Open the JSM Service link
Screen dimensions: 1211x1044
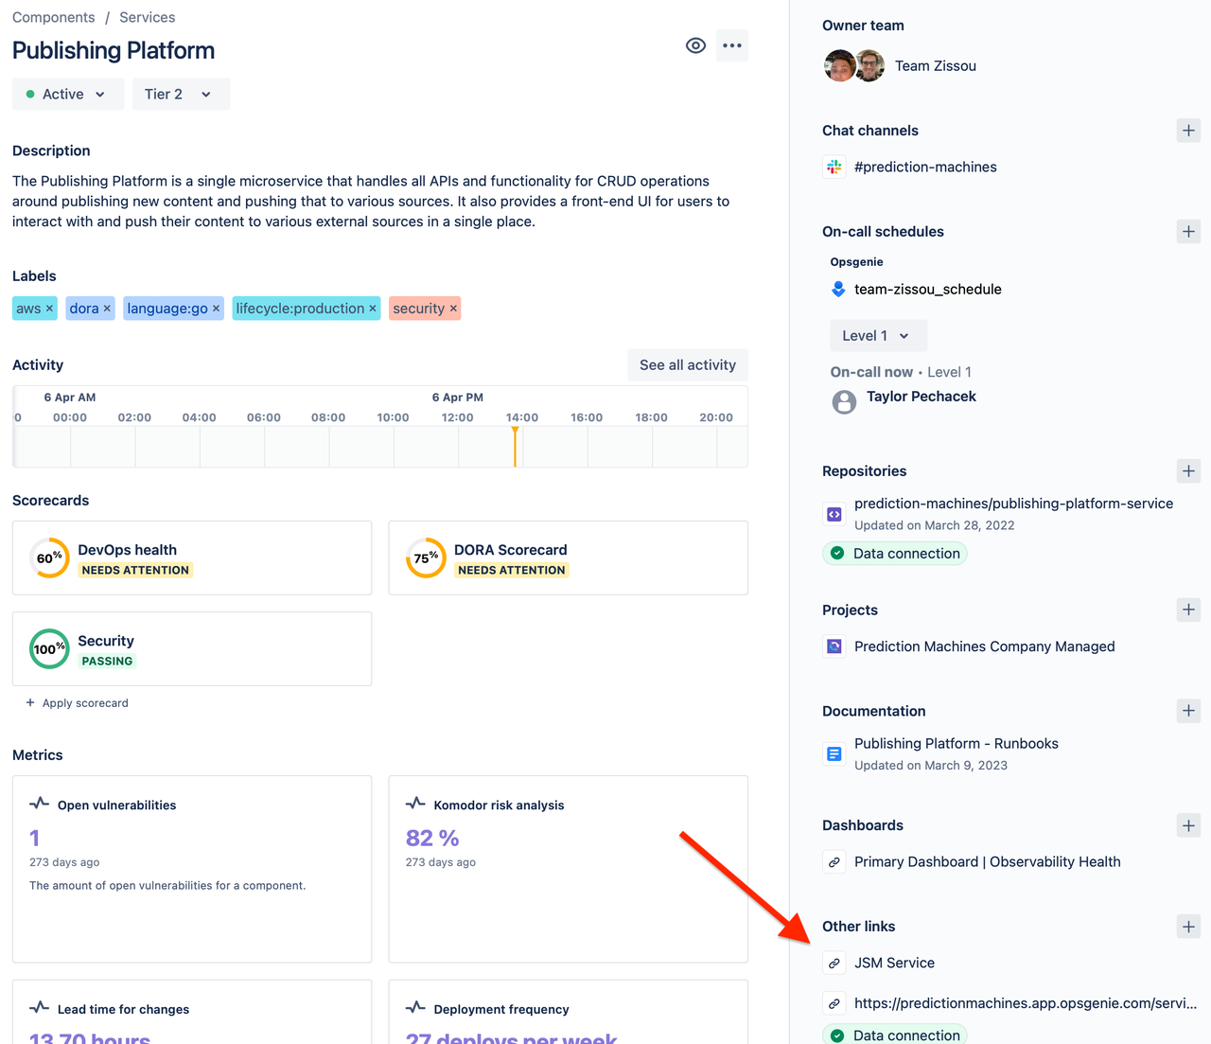click(894, 964)
